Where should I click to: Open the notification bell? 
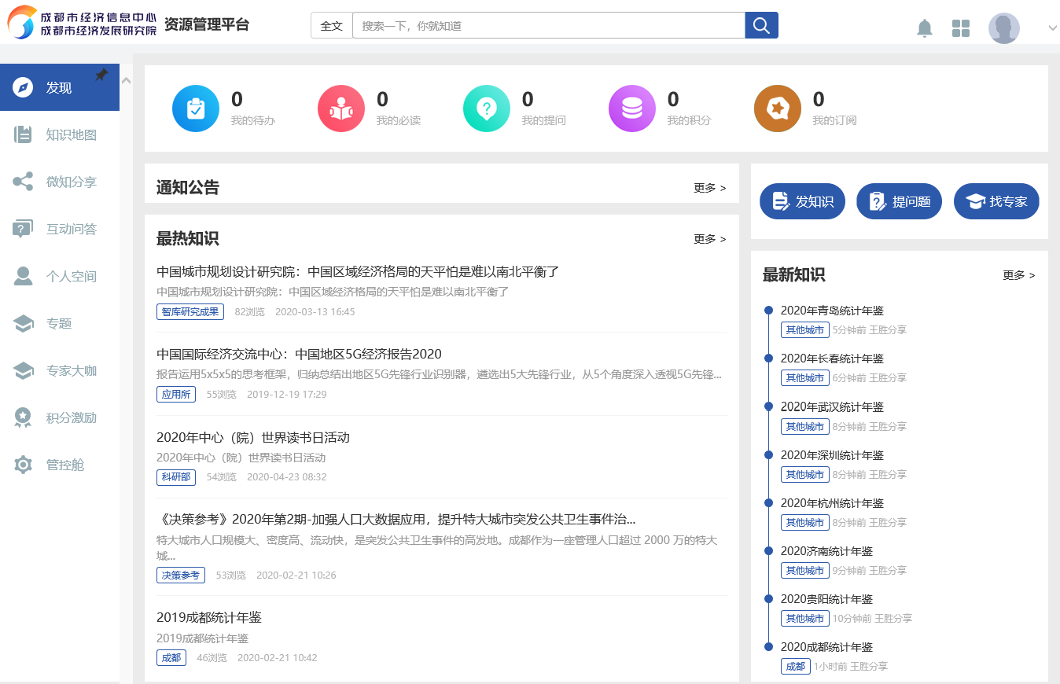925,28
